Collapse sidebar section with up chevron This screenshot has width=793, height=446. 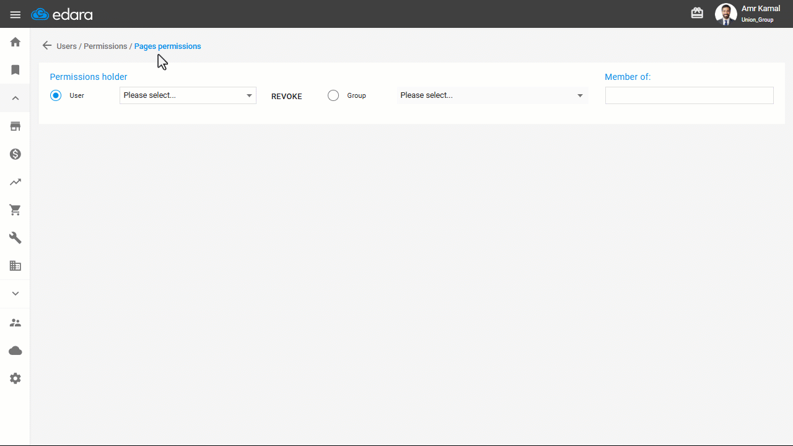(x=15, y=98)
